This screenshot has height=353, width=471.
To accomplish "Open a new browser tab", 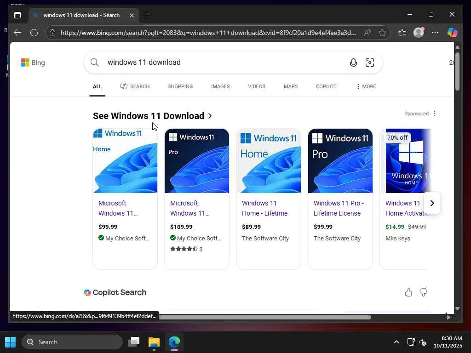I will 147,15.
